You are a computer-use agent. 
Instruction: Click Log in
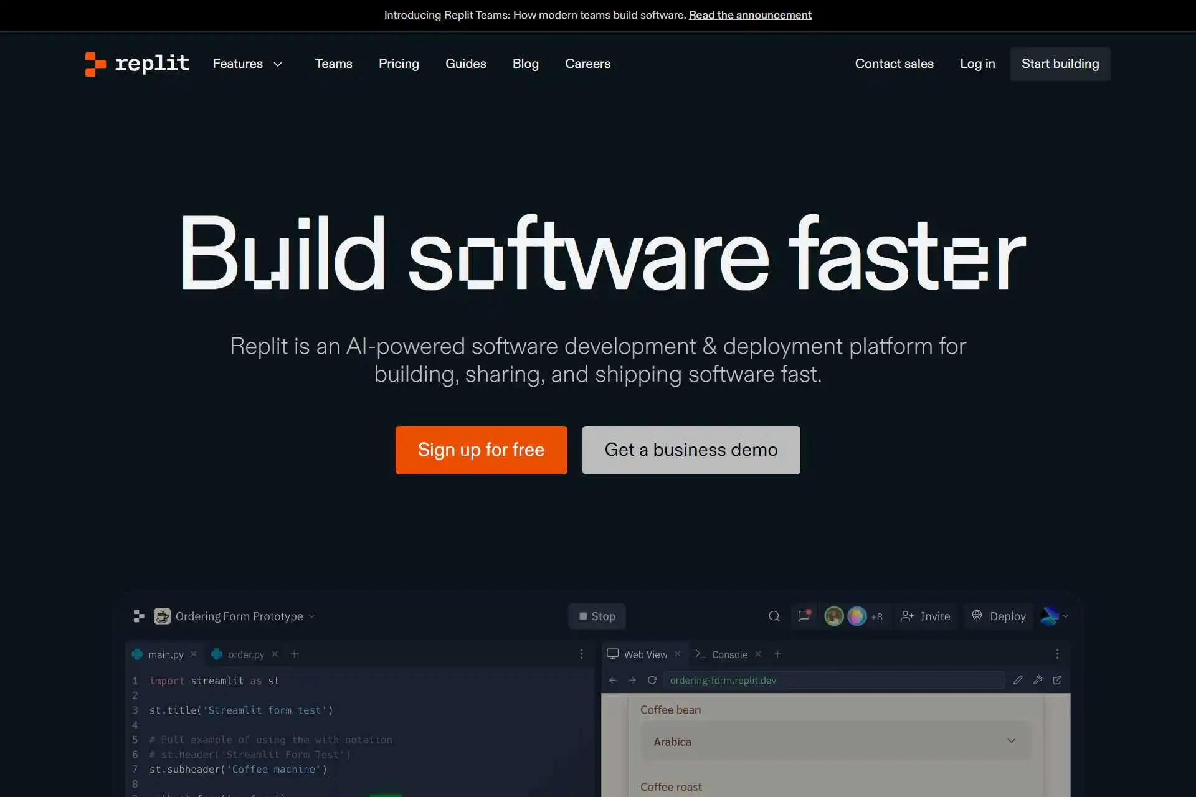[977, 64]
